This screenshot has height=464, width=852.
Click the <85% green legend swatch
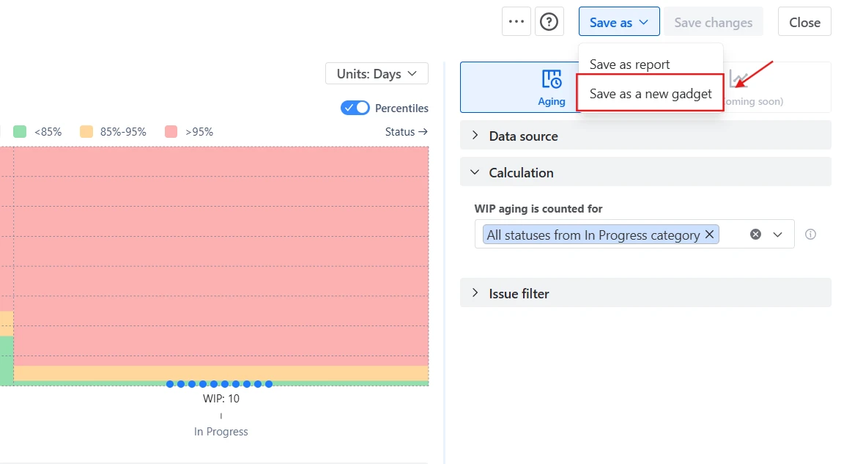click(x=18, y=131)
